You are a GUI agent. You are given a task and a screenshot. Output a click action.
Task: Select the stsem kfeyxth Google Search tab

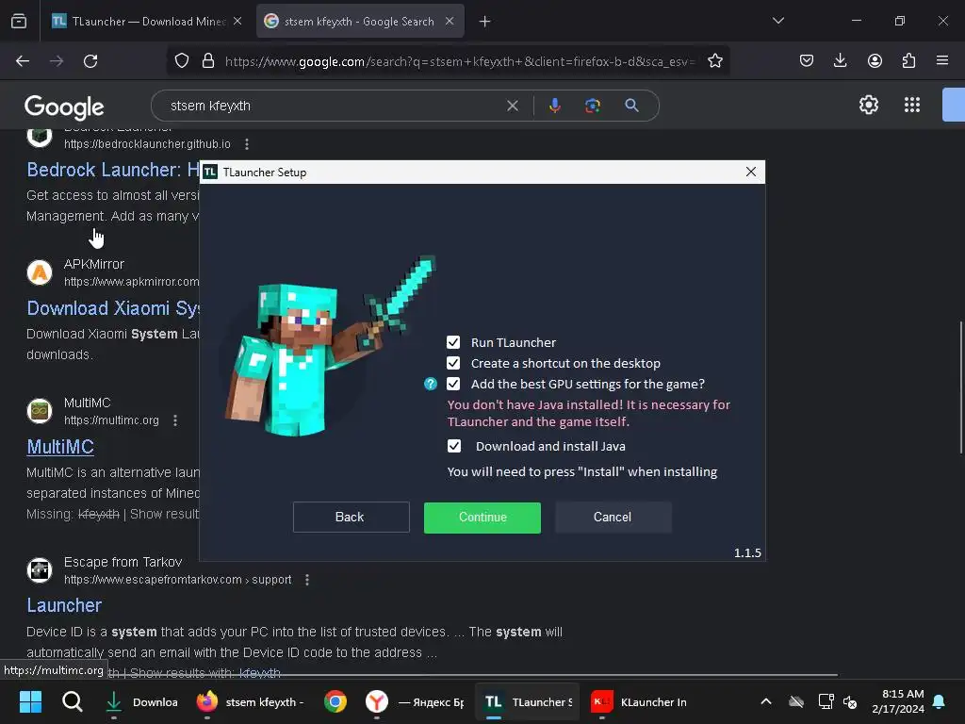[359, 22]
